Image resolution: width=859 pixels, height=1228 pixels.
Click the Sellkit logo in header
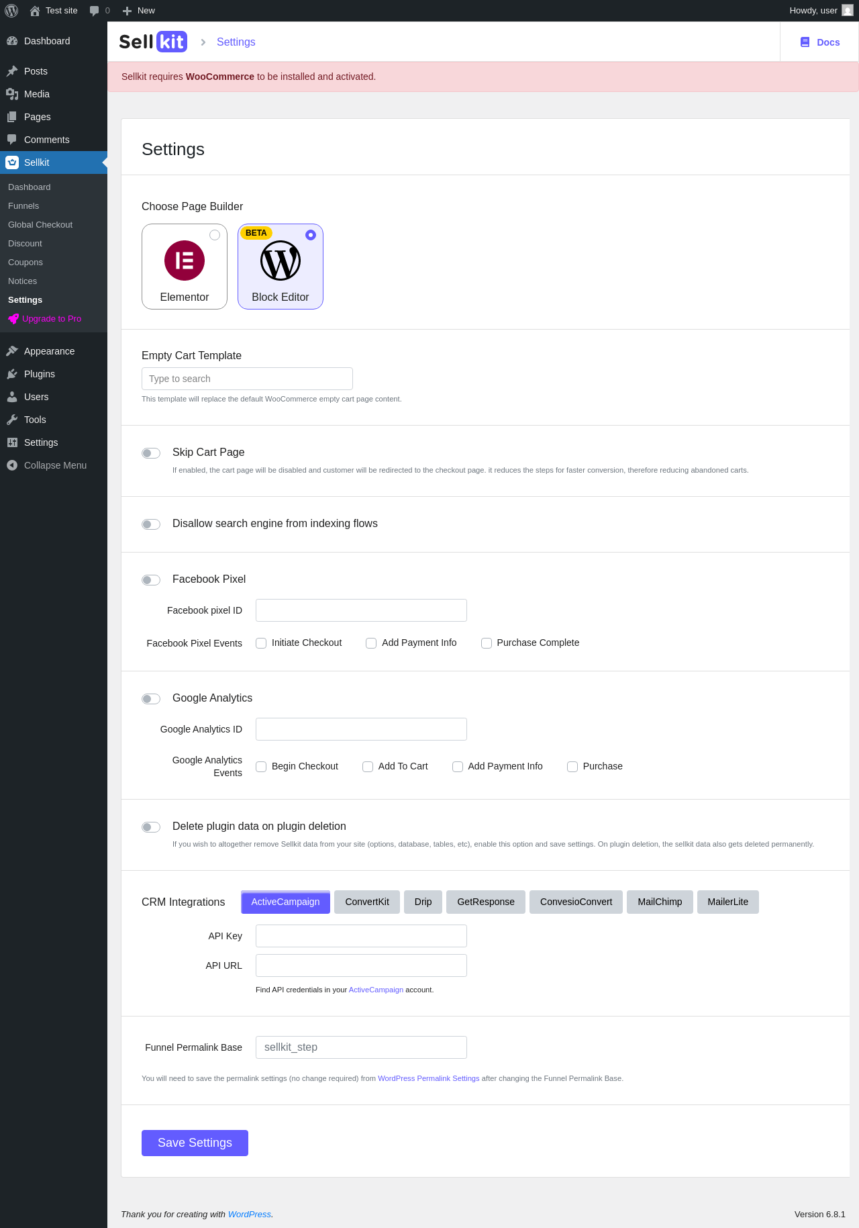(x=153, y=42)
